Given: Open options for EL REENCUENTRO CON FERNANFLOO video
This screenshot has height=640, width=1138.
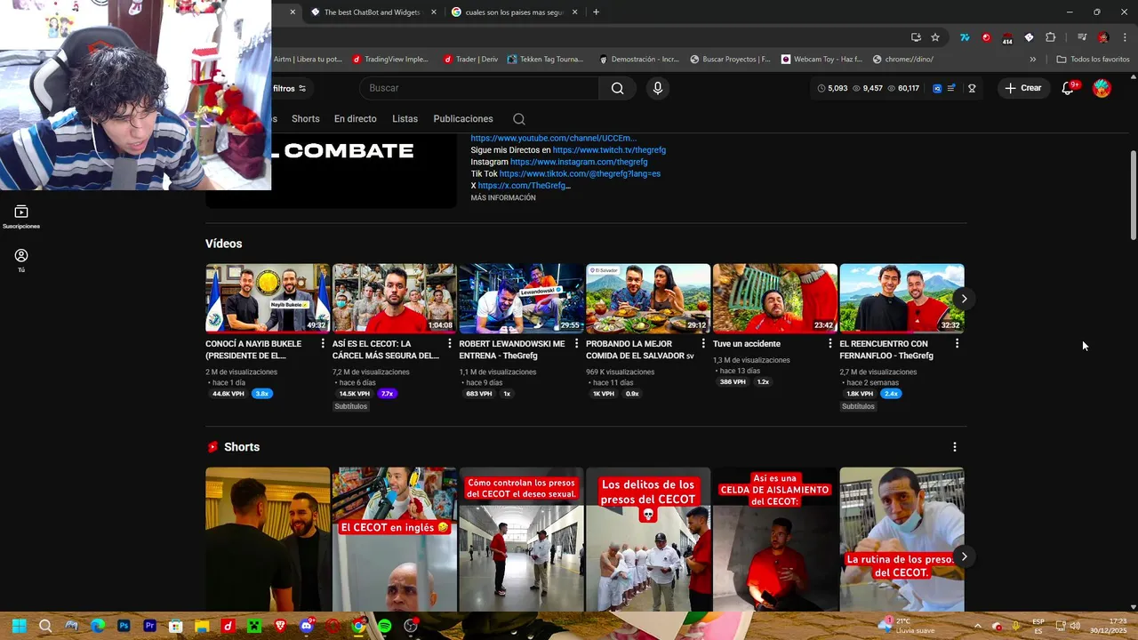Looking at the screenshot, I should [957, 343].
